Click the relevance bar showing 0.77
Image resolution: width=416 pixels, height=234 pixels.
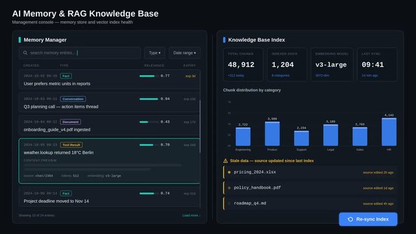click(x=149, y=76)
